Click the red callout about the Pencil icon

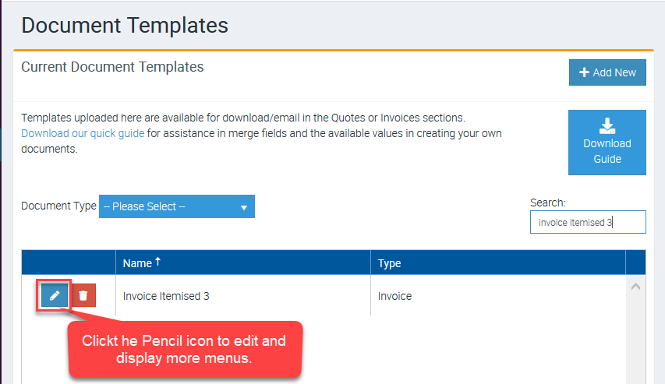click(x=184, y=349)
